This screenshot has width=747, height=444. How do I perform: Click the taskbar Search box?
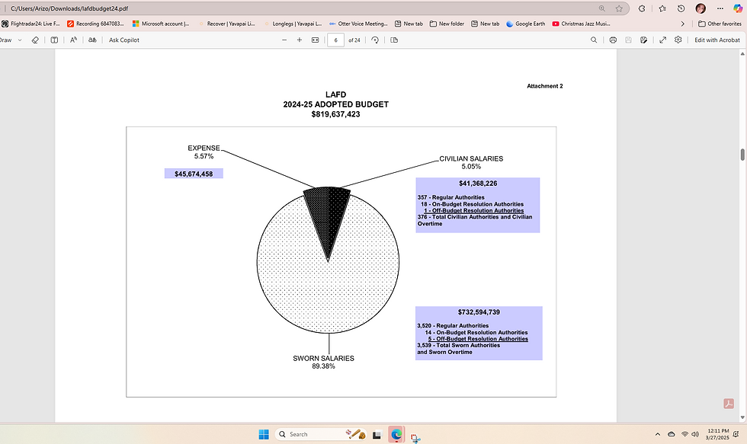point(321,434)
